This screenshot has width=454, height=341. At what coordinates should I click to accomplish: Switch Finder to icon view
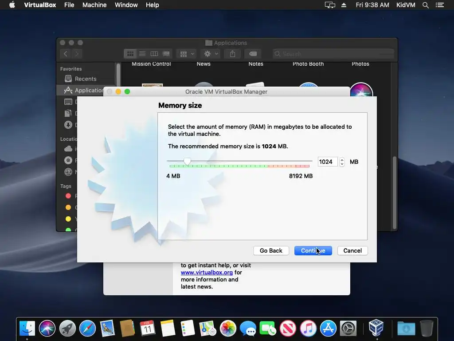(x=130, y=54)
